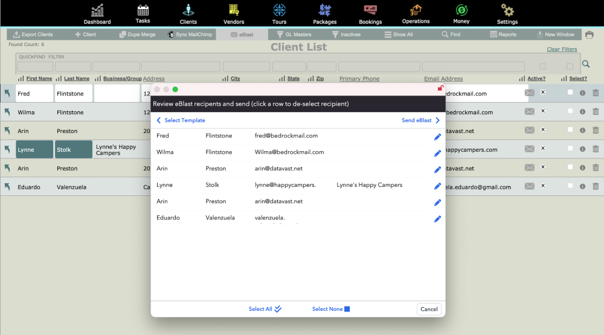Open the Packages section
Image resolution: width=604 pixels, height=335 pixels.
pos(325,14)
